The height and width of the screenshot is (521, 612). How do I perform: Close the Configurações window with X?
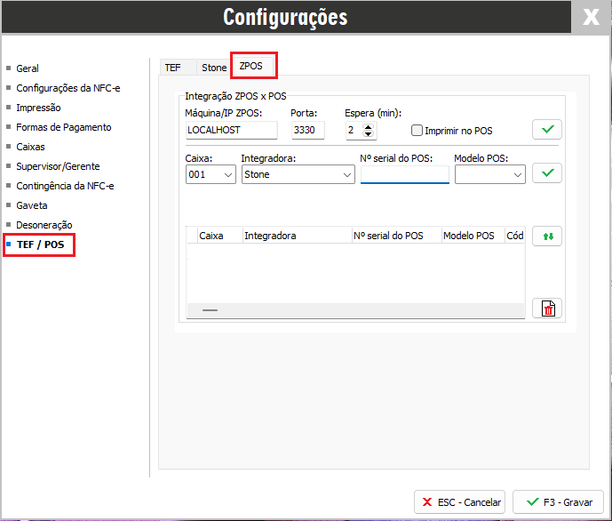(591, 18)
